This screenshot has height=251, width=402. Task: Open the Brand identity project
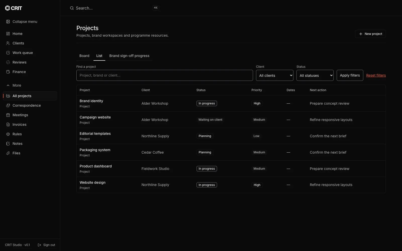(x=91, y=101)
